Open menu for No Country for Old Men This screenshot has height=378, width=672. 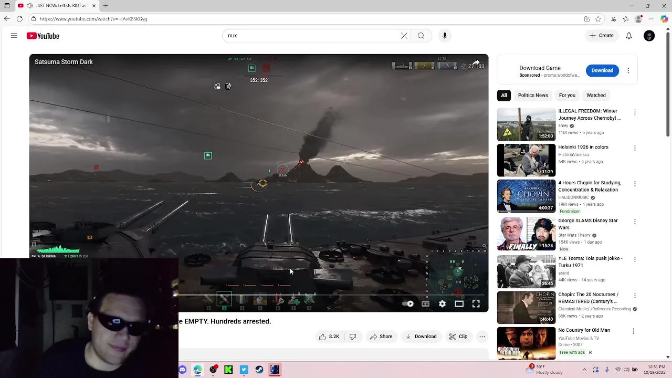633,331
